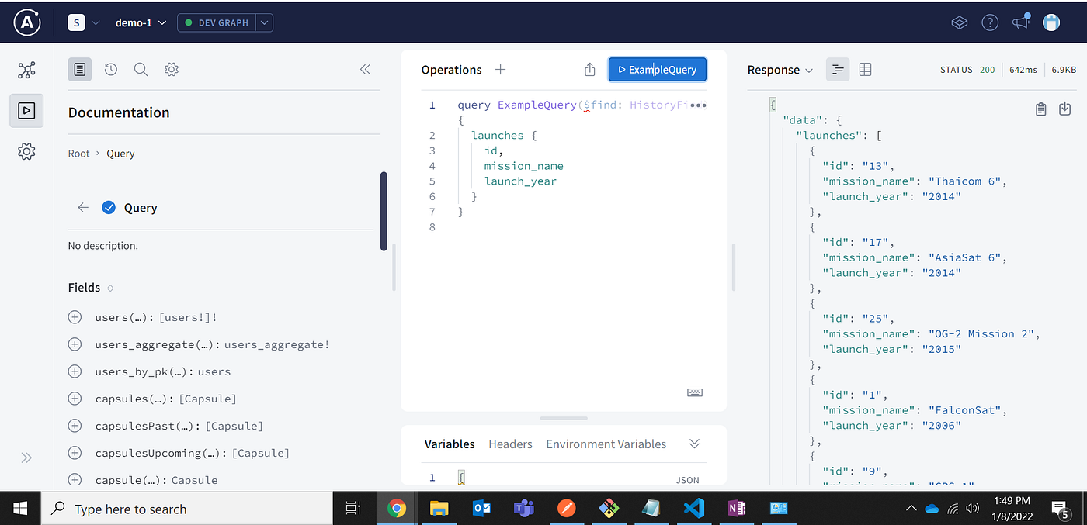
Task: Add the users field to the operation
Action: pos(75,317)
